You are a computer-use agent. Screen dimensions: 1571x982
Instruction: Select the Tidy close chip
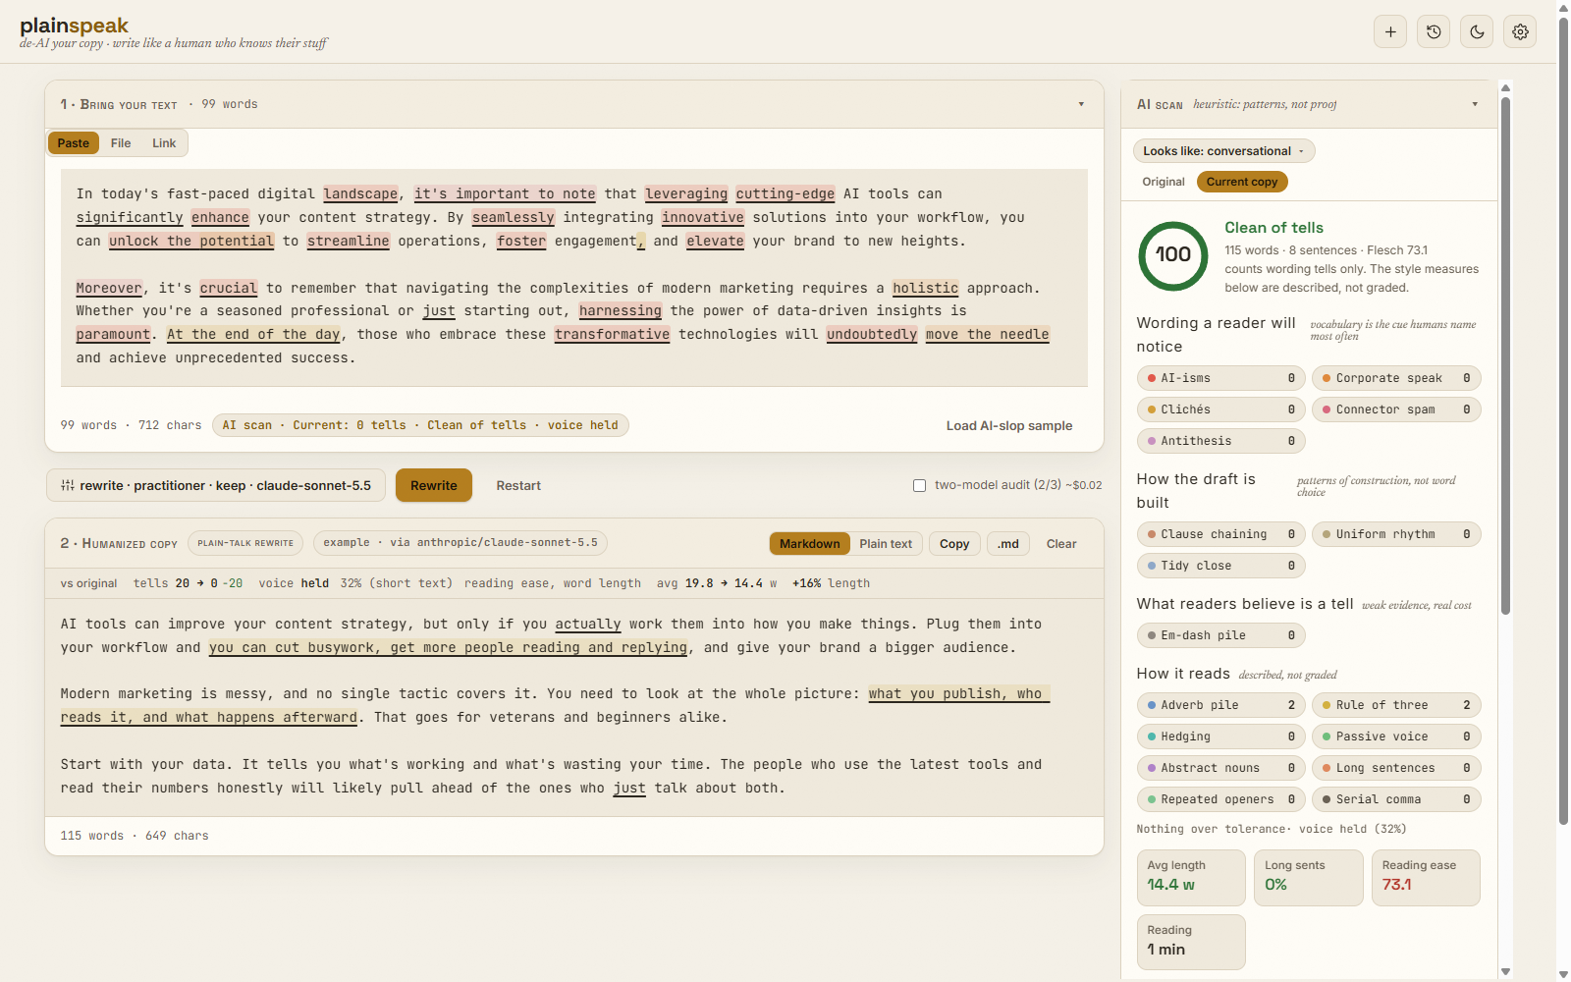(1221, 566)
